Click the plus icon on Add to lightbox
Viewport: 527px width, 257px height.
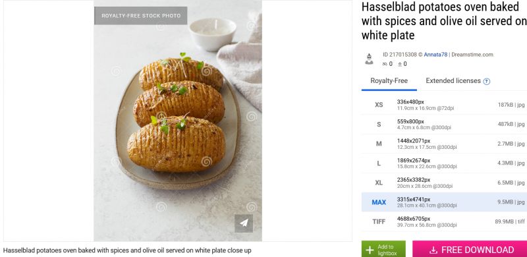[x=370, y=250]
